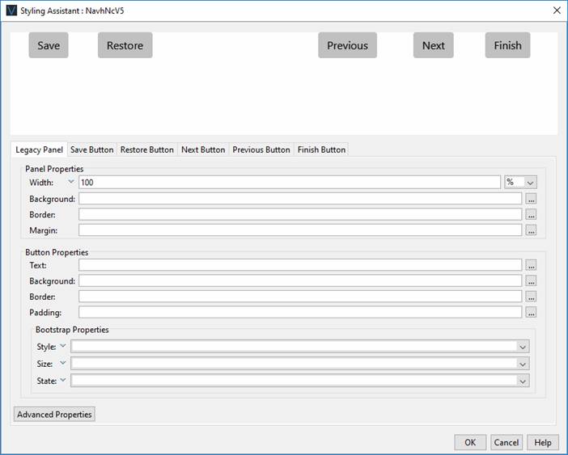Click inside the Width input field
Image resolution: width=568 pixels, height=455 pixels.
[290, 183]
